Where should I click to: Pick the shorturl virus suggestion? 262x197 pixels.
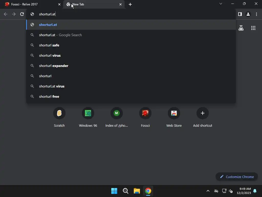[x=131, y=55]
